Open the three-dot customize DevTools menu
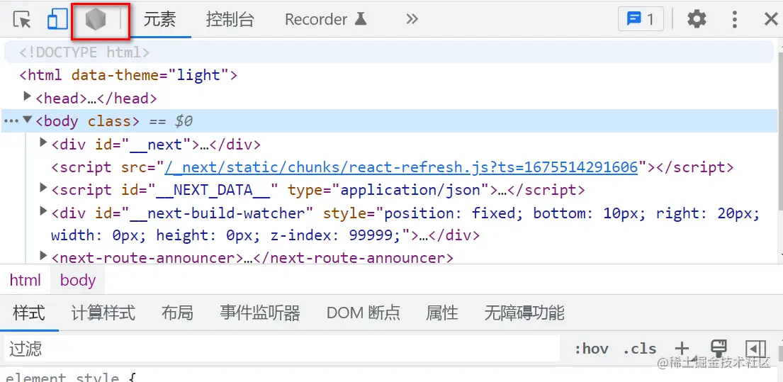Image resolution: width=783 pixels, height=382 pixels. click(735, 19)
